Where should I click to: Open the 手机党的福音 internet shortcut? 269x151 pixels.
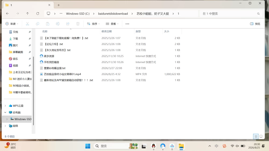(x=51, y=62)
